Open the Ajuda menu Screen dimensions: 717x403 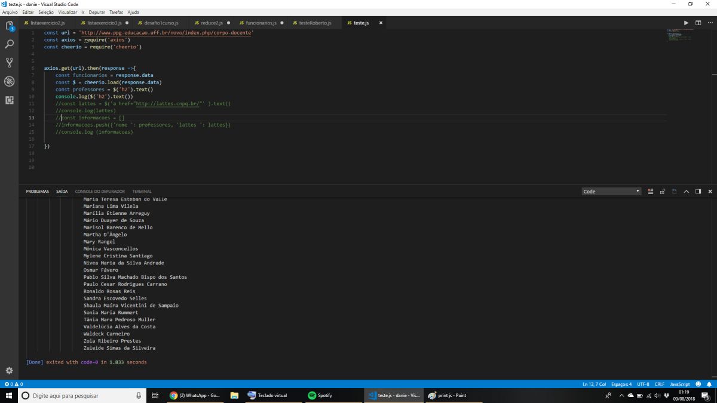click(133, 12)
